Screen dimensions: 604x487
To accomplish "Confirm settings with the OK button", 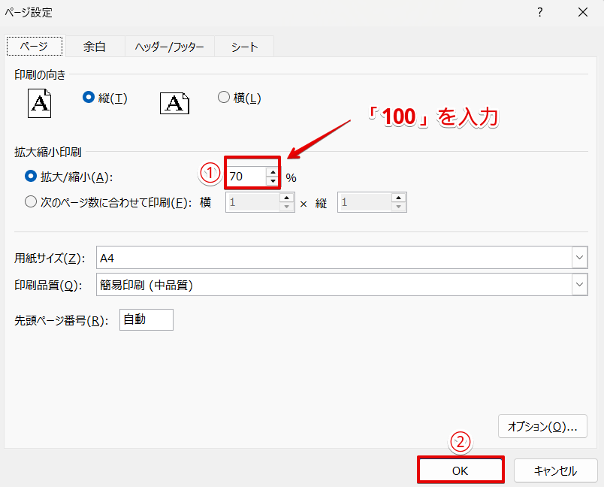I will pyautogui.click(x=461, y=469).
